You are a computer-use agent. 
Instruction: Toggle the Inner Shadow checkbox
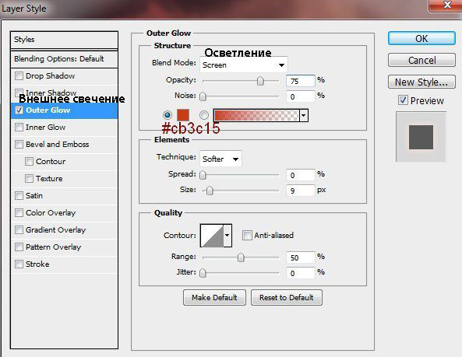coord(19,93)
